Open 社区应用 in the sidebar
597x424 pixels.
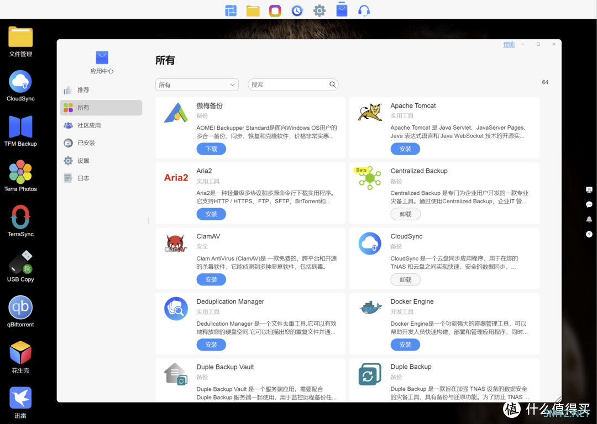101,125
